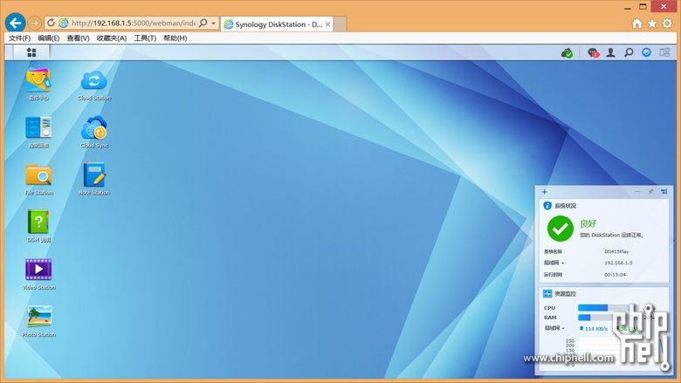Launch Photo Station from the desktop
The height and width of the screenshot is (383, 681).
click(x=39, y=316)
